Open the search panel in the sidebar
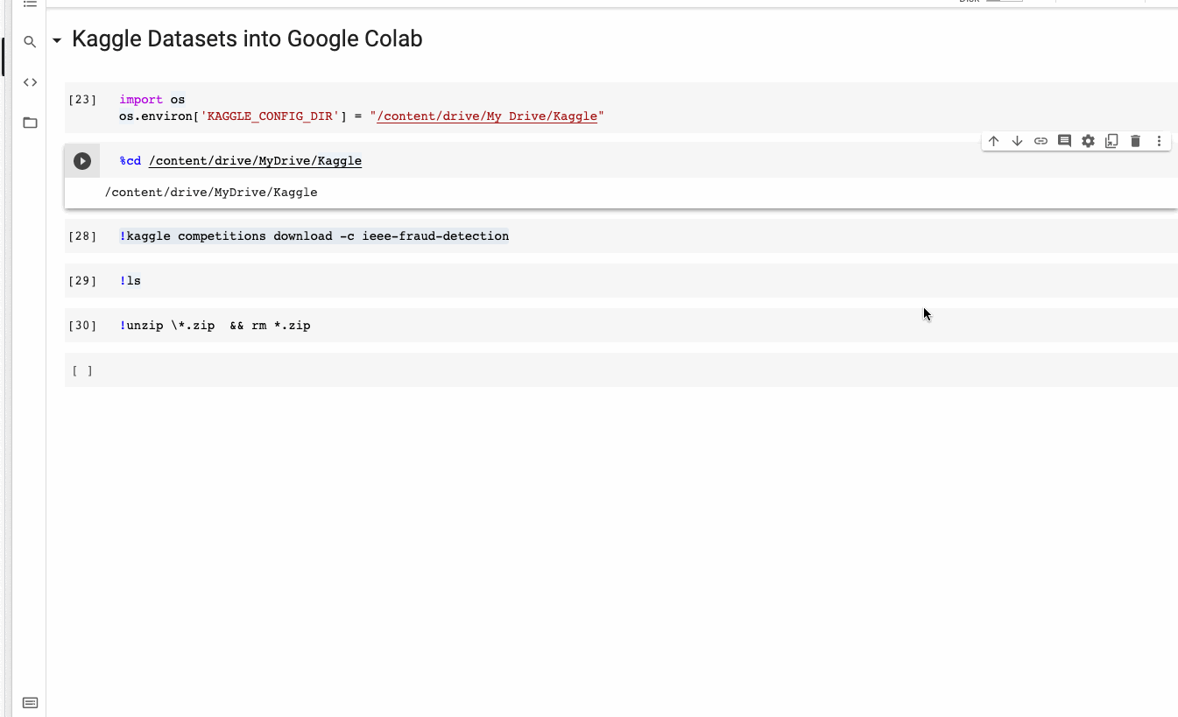 click(x=30, y=42)
